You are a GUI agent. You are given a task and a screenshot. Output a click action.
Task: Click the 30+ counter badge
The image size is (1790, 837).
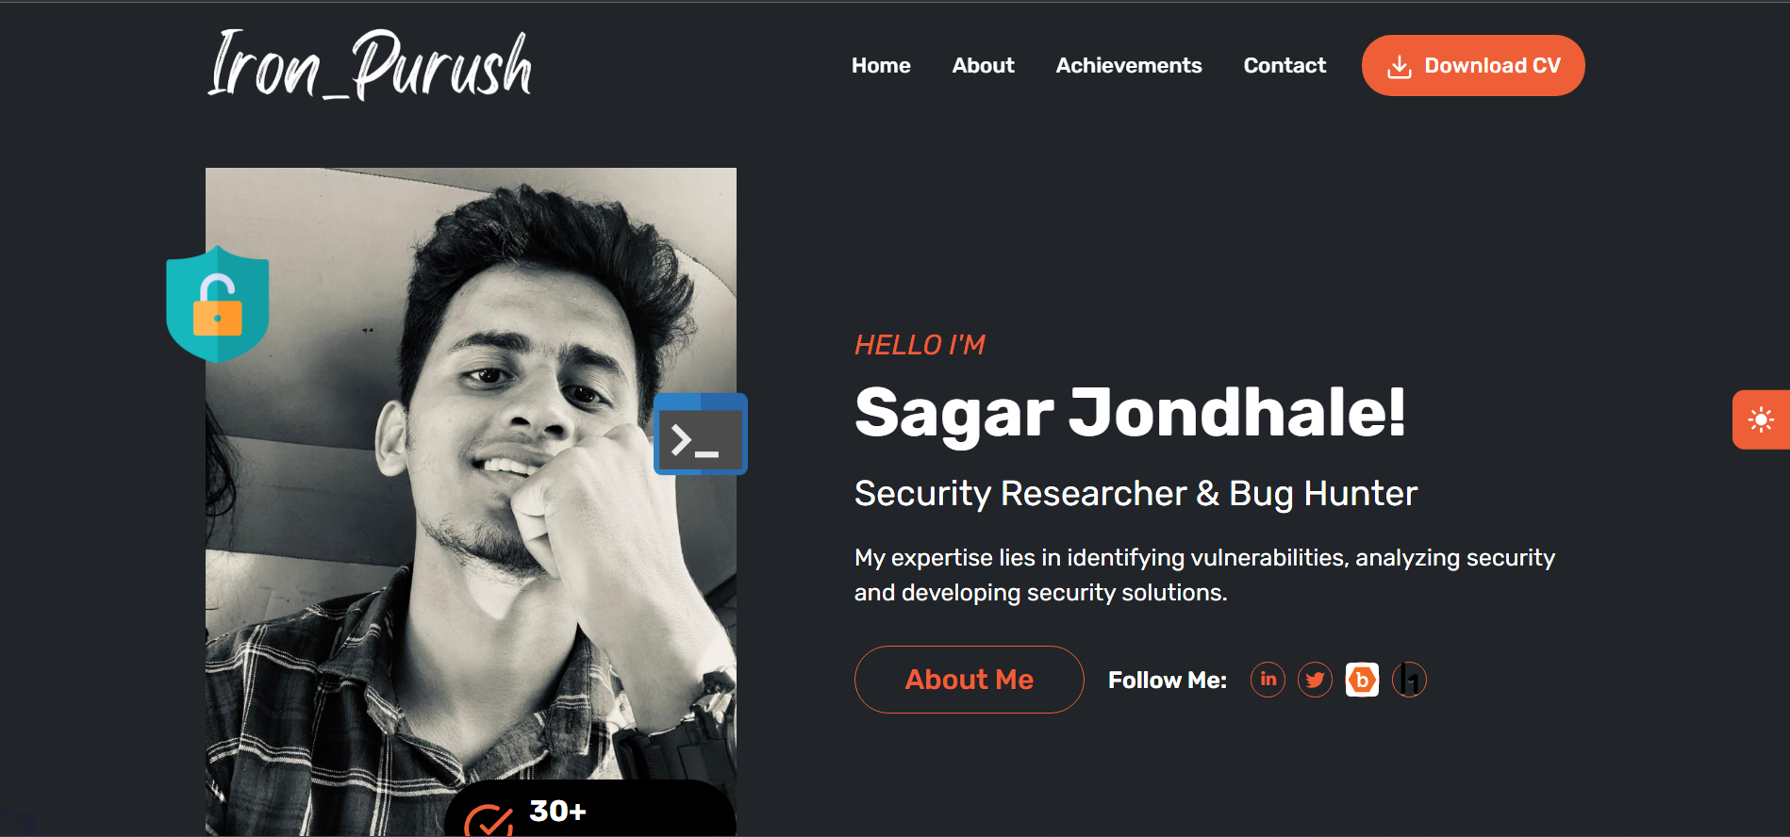click(590, 810)
